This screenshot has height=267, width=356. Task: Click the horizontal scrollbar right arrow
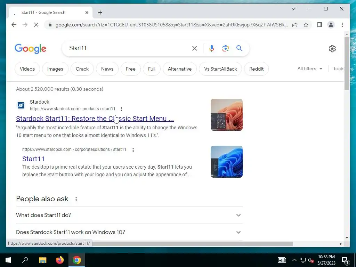point(341,244)
